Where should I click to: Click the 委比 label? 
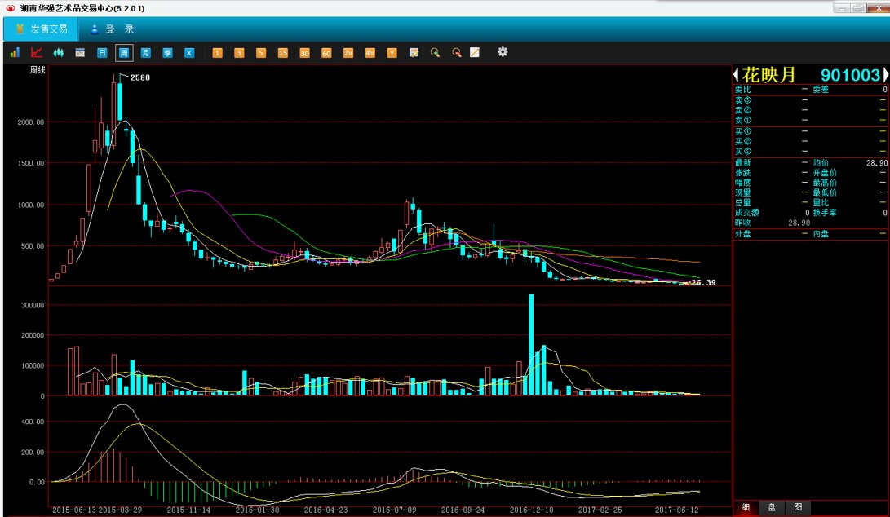[743, 90]
